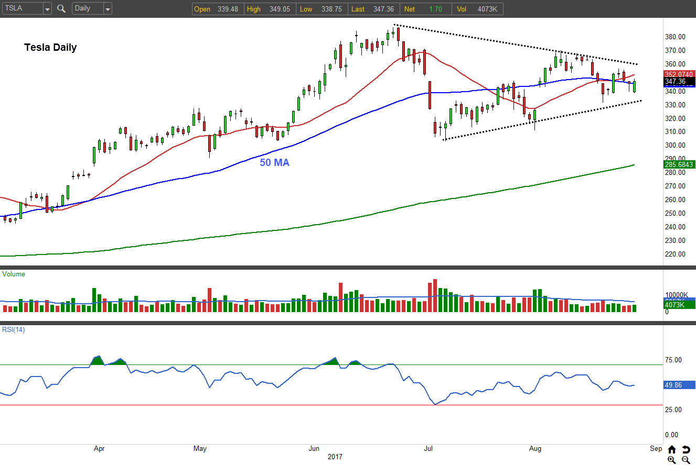
Task: Click the 2017 year label on the time axis
Action: [x=335, y=457]
